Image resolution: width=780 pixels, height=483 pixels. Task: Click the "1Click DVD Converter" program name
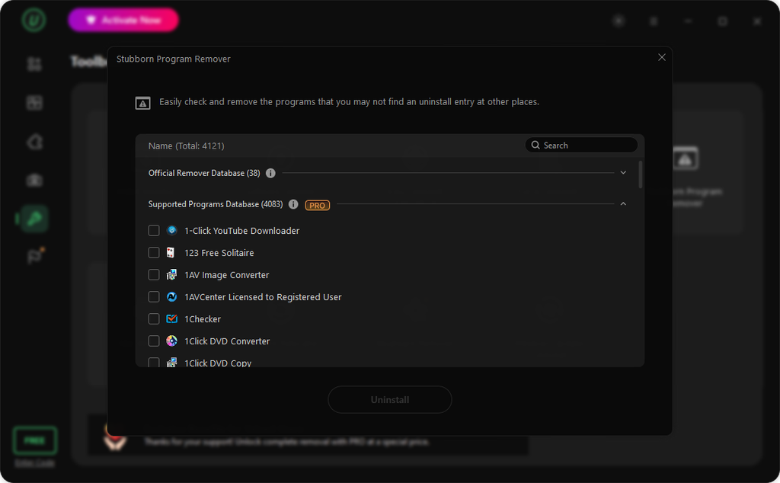227,341
